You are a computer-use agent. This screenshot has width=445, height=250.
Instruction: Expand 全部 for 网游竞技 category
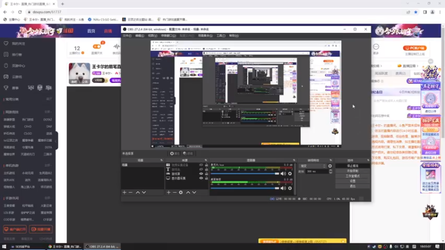pyautogui.click(x=48, y=112)
